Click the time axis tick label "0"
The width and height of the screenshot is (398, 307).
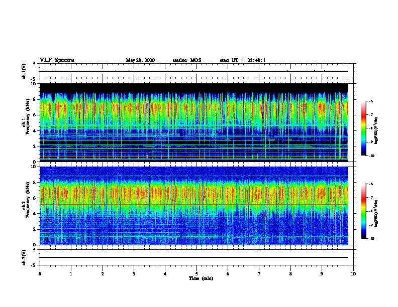click(x=40, y=274)
